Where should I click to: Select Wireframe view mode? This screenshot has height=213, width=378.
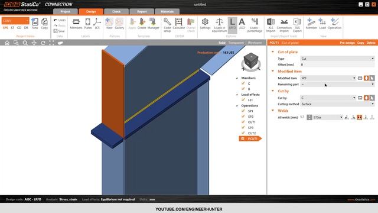(x=255, y=43)
